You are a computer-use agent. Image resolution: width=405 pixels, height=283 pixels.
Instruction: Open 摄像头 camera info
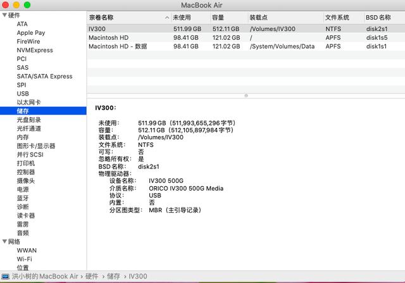pyautogui.click(x=26, y=180)
